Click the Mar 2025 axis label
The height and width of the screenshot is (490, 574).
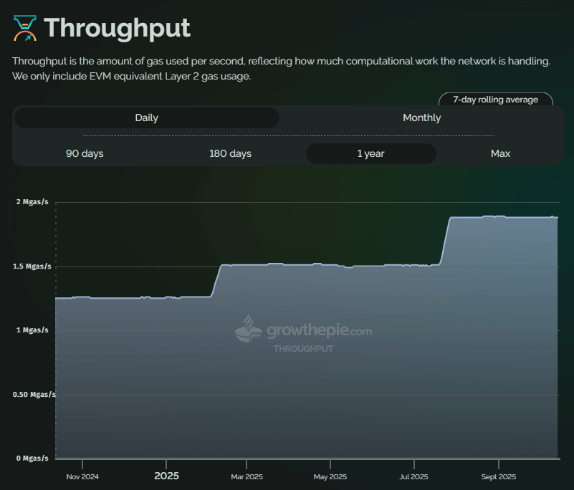click(x=247, y=476)
